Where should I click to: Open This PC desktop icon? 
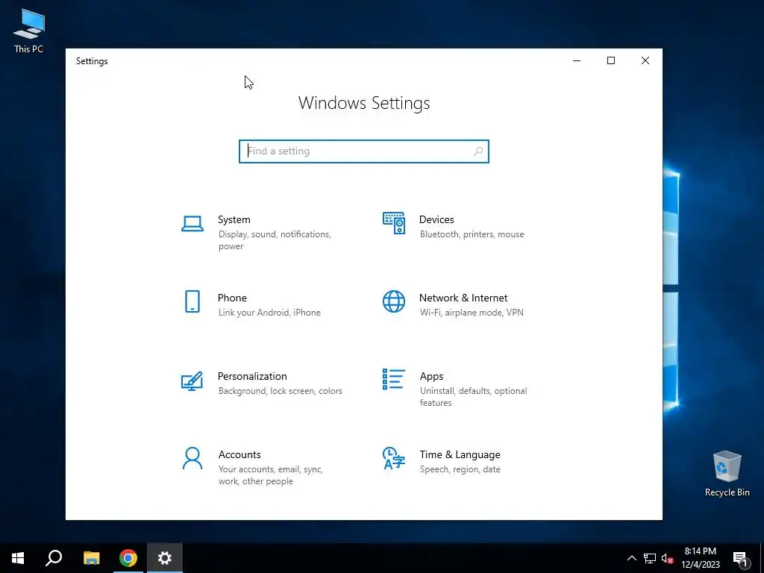click(x=29, y=31)
